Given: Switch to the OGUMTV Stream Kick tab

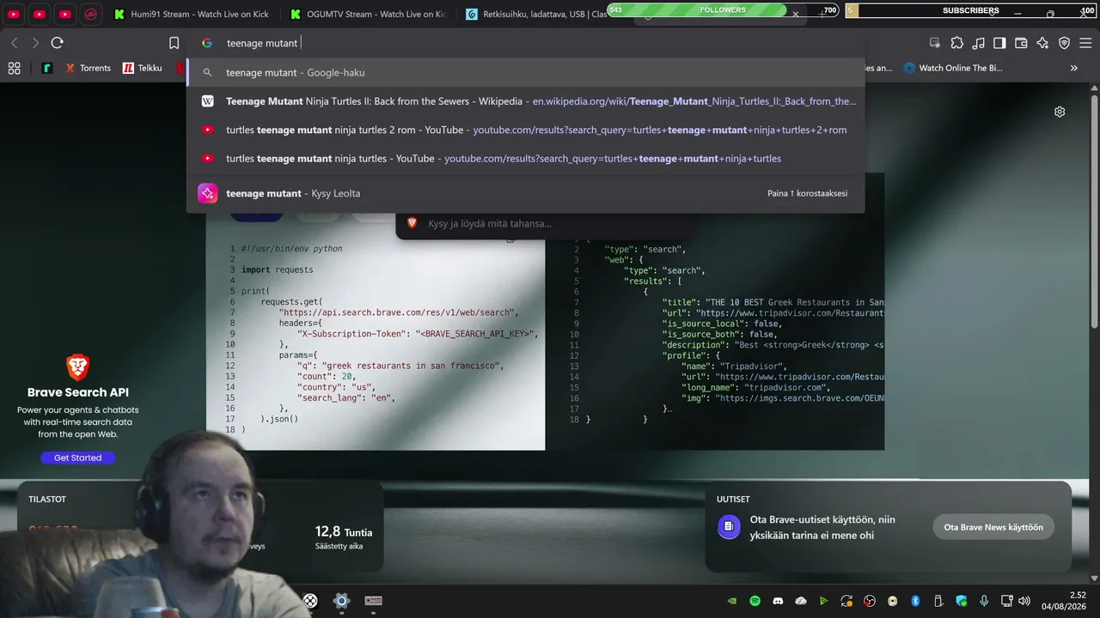Looking at the screenshot, I should 368,14.
